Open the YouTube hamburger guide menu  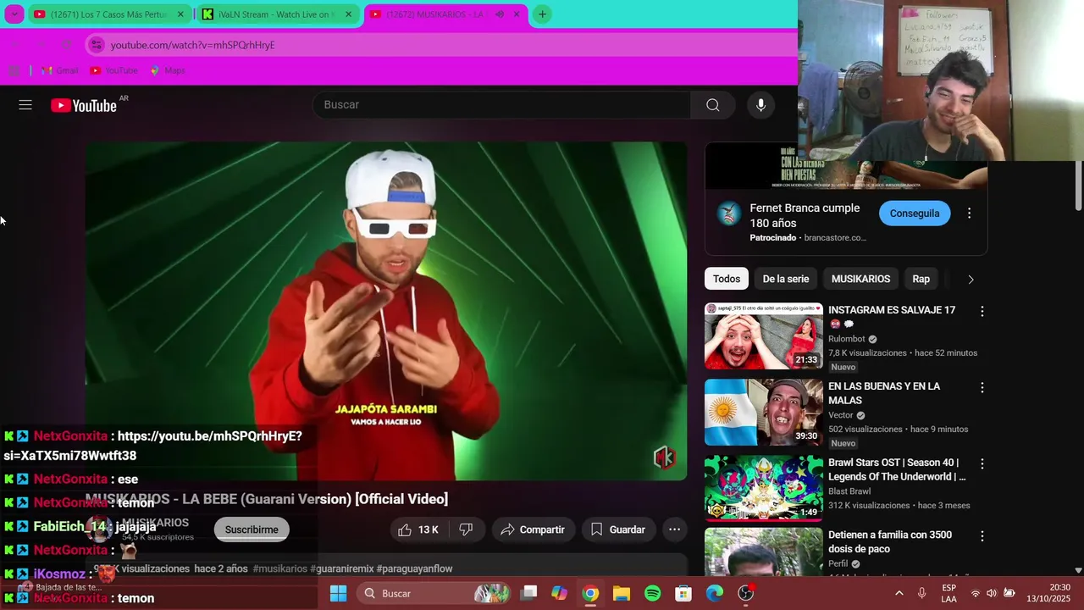(x=25, y=105)
